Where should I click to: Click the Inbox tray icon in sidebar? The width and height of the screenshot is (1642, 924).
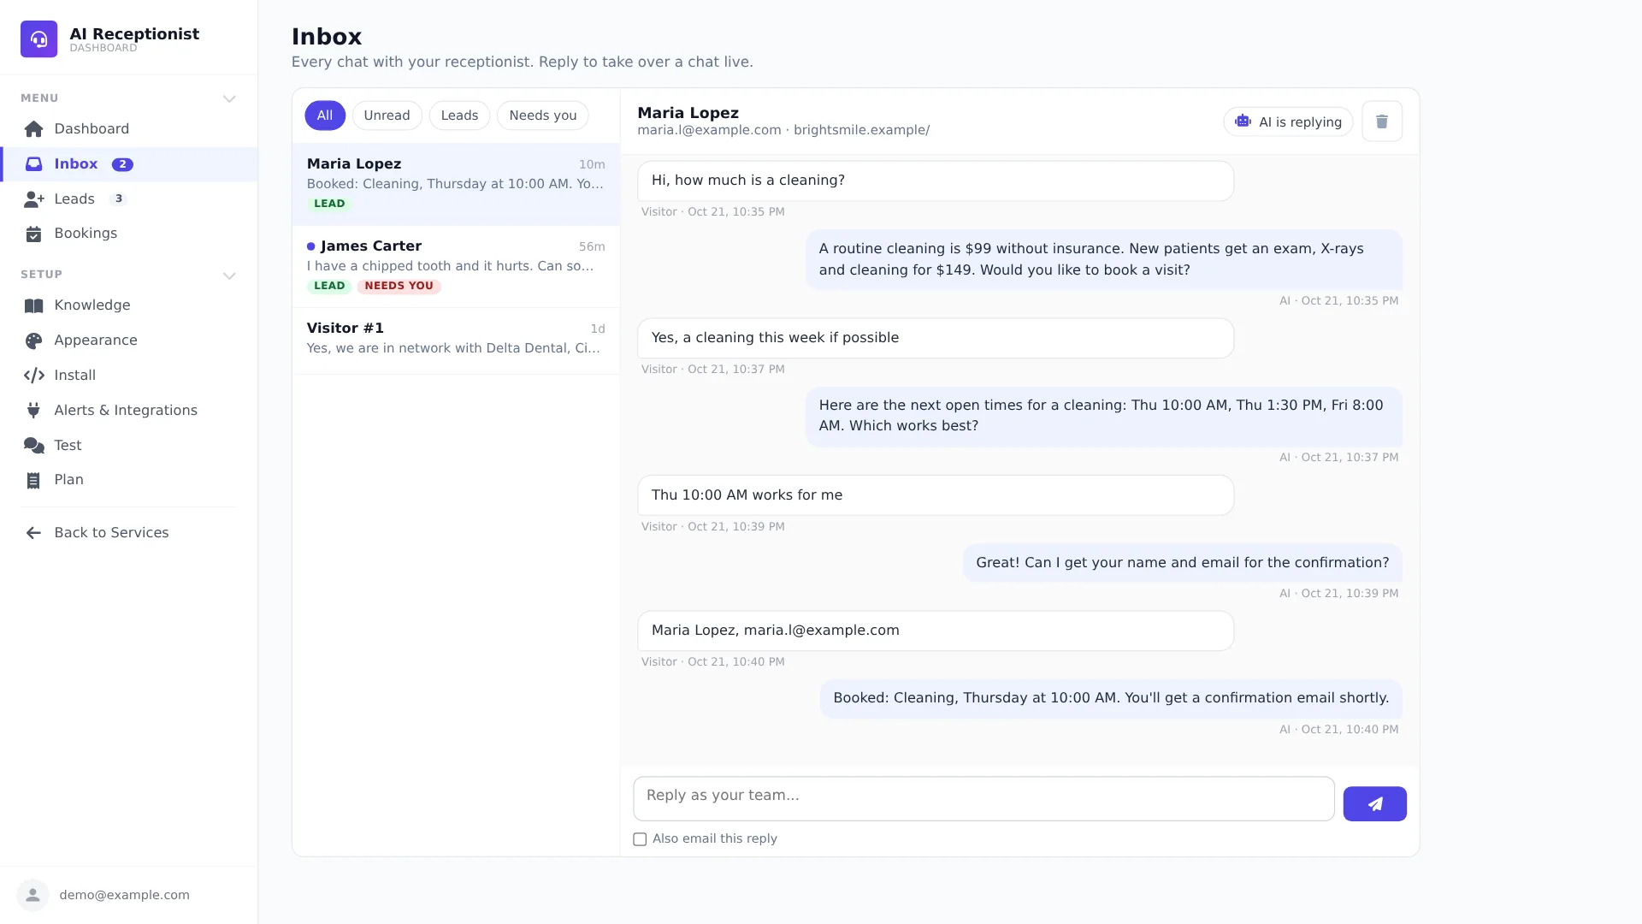(33, 164)
